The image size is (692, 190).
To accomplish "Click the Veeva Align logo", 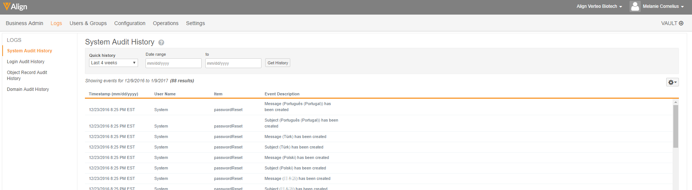I will coord(15,7).
